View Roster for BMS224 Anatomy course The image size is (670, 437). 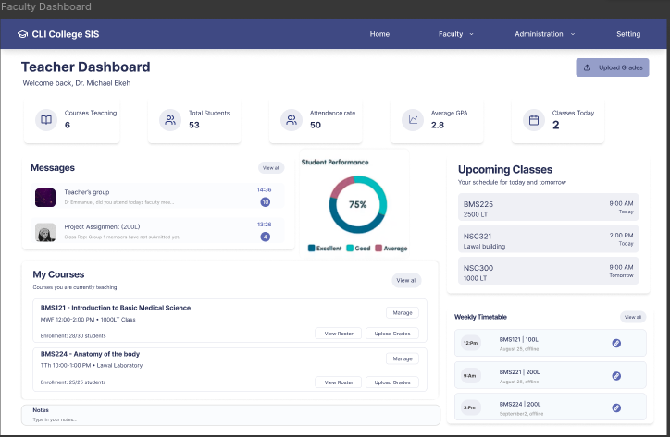click(x=338, y=382)
